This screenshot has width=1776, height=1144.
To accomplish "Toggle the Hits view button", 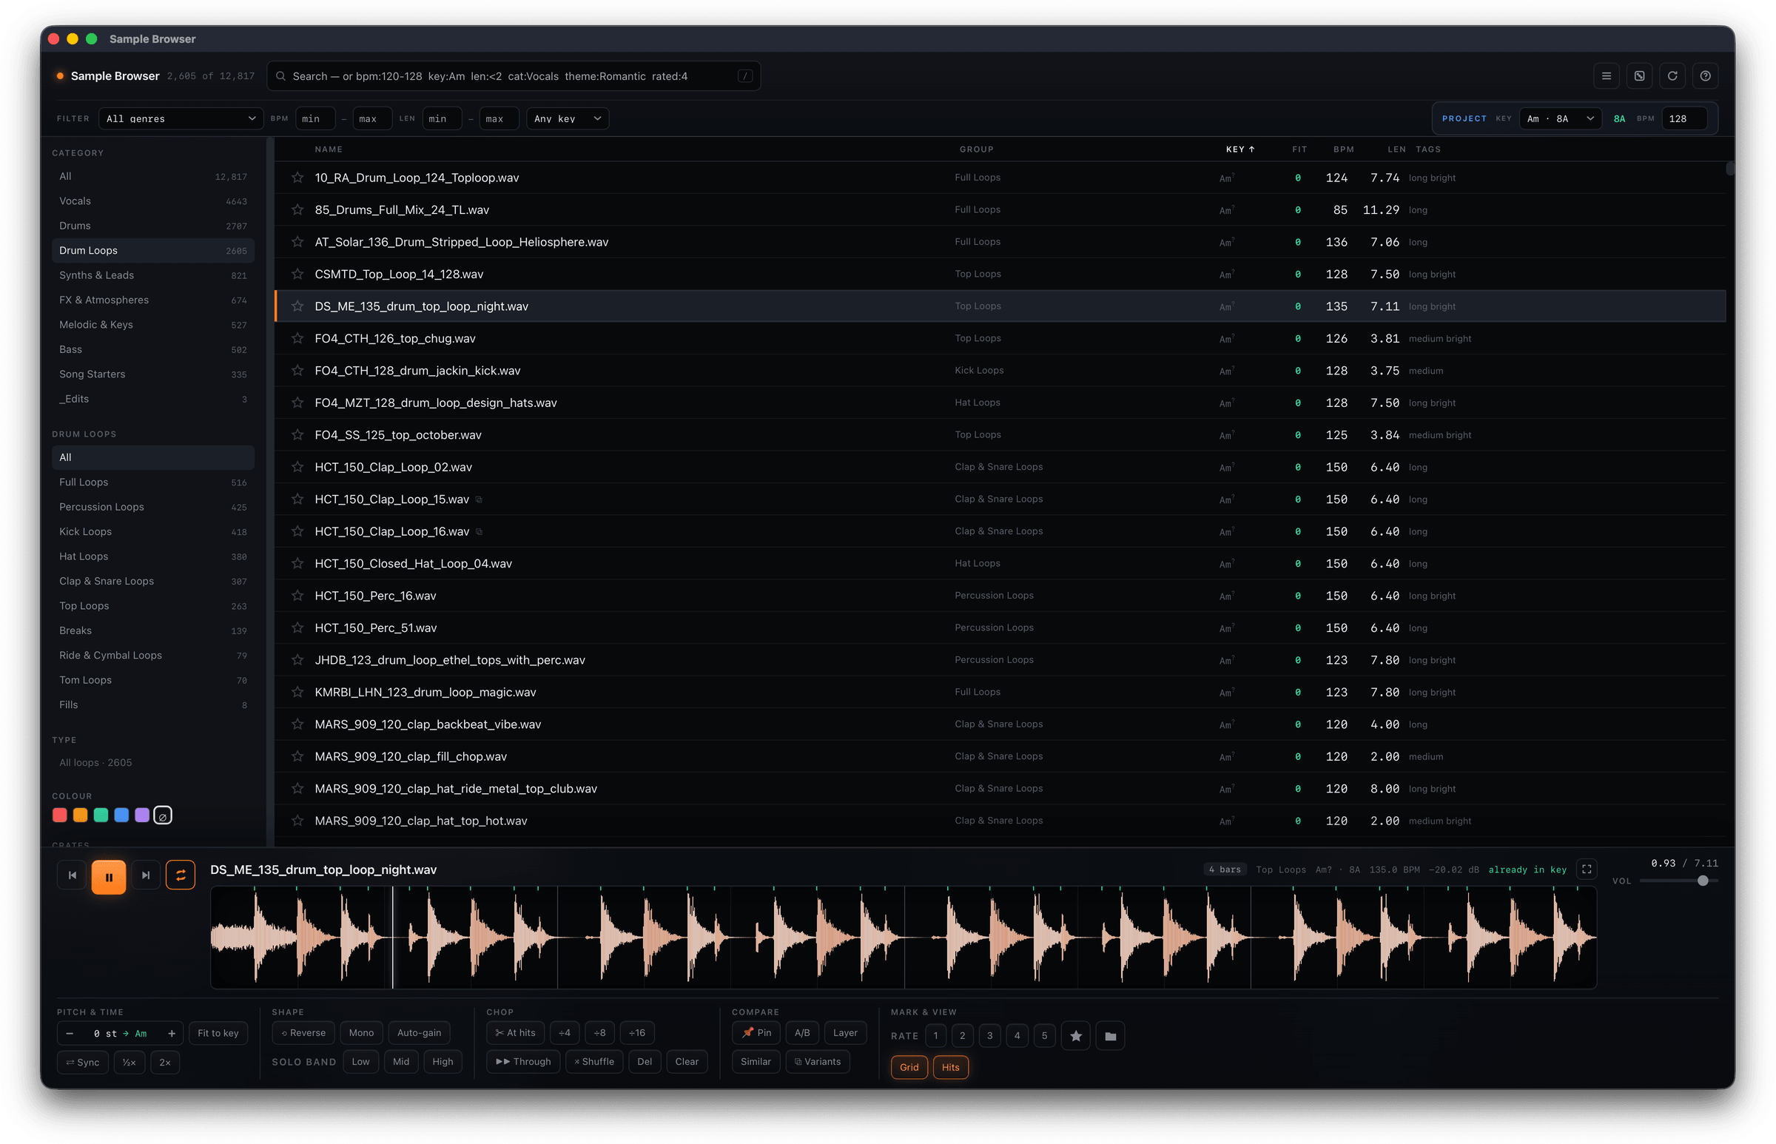I will click(951, 1068).
